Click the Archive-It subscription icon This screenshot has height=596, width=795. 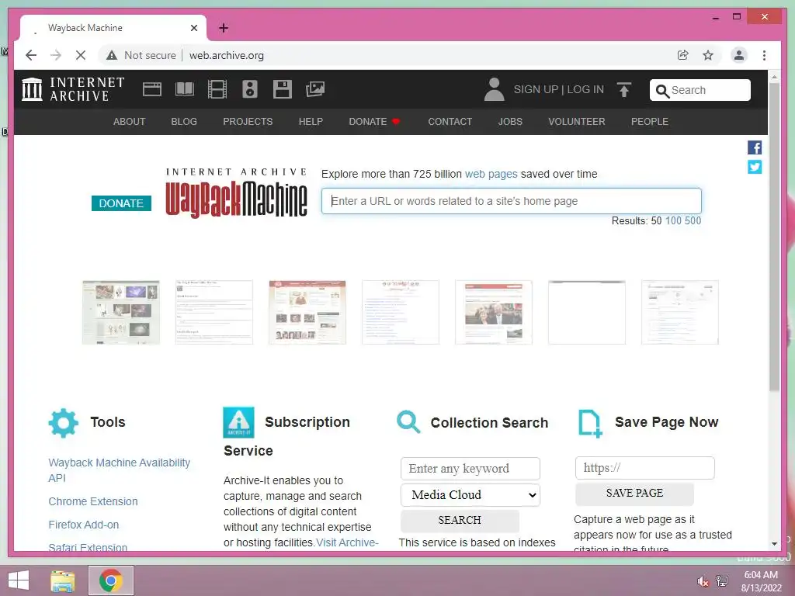pos(238,422)
